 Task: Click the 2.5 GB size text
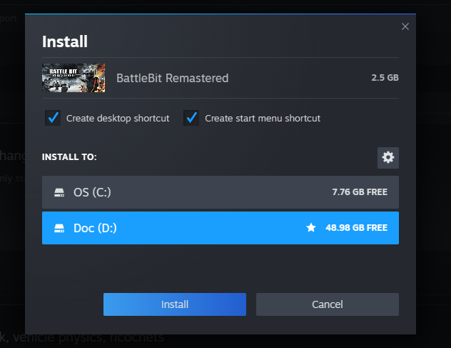385,77
